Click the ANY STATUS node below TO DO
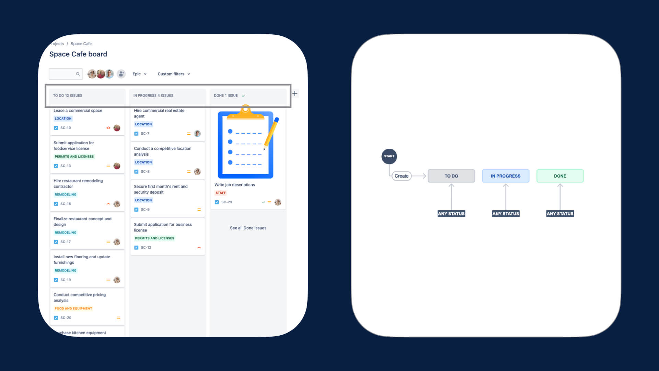The width and height of the screenshot is (659, 371). click(x=451, y=213)
